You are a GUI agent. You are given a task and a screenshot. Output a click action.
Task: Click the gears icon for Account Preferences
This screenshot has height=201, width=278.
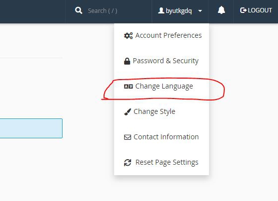pos(128,35)
